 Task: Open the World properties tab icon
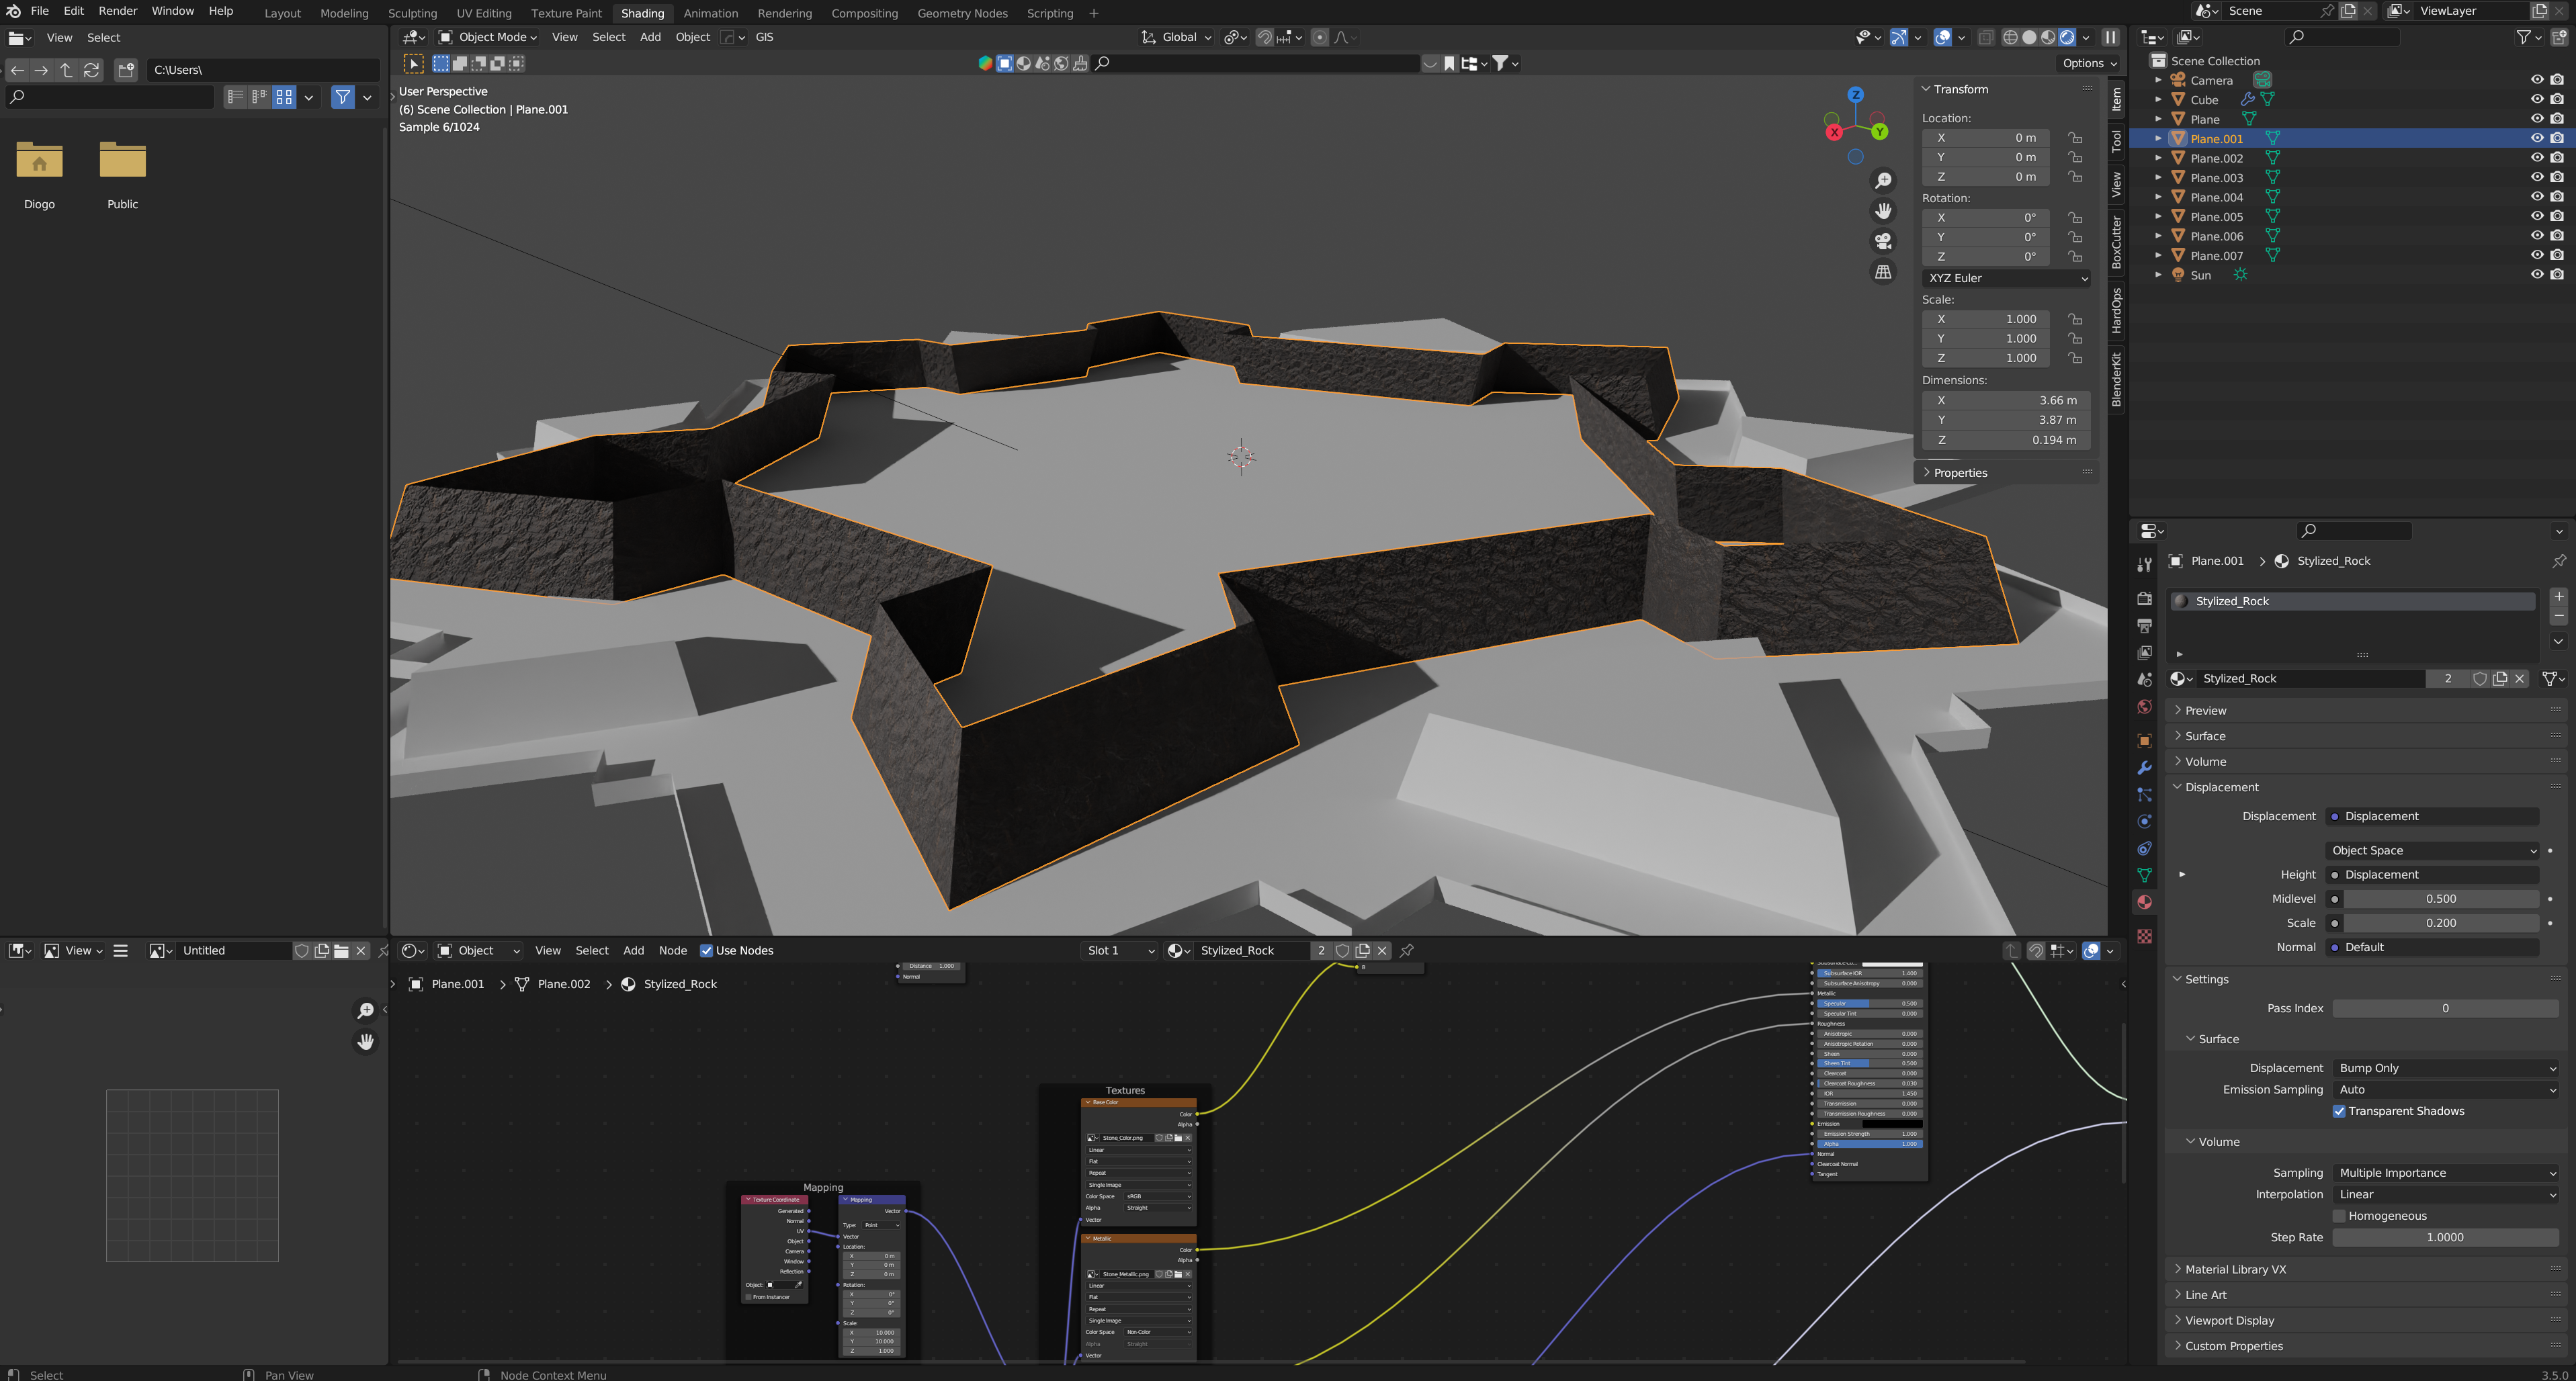(x=2144, y=707)
